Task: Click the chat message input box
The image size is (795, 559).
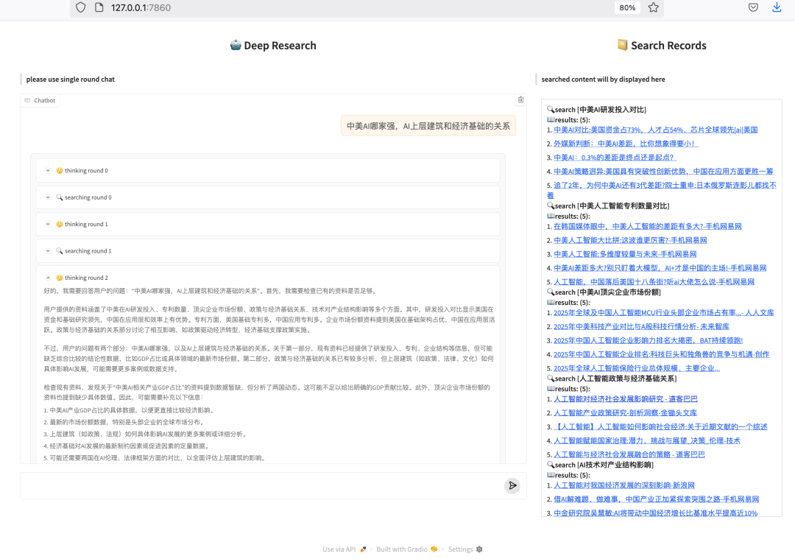Action: [261, 485]
